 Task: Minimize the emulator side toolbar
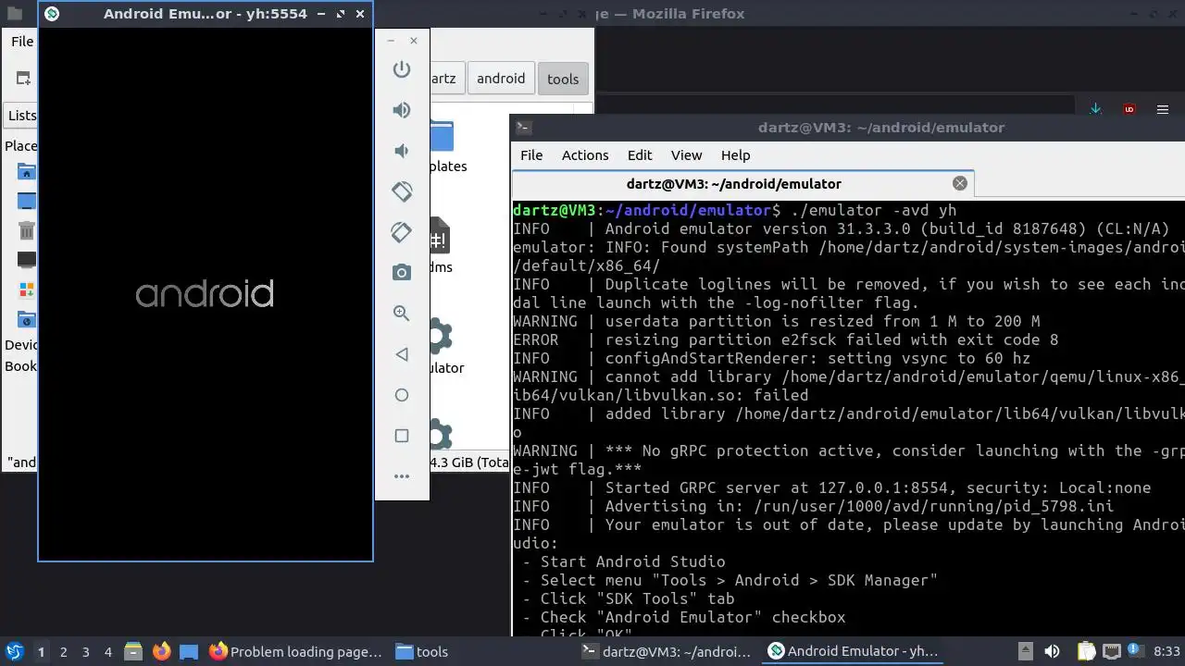pyautogui.click(x=391, y=41)
